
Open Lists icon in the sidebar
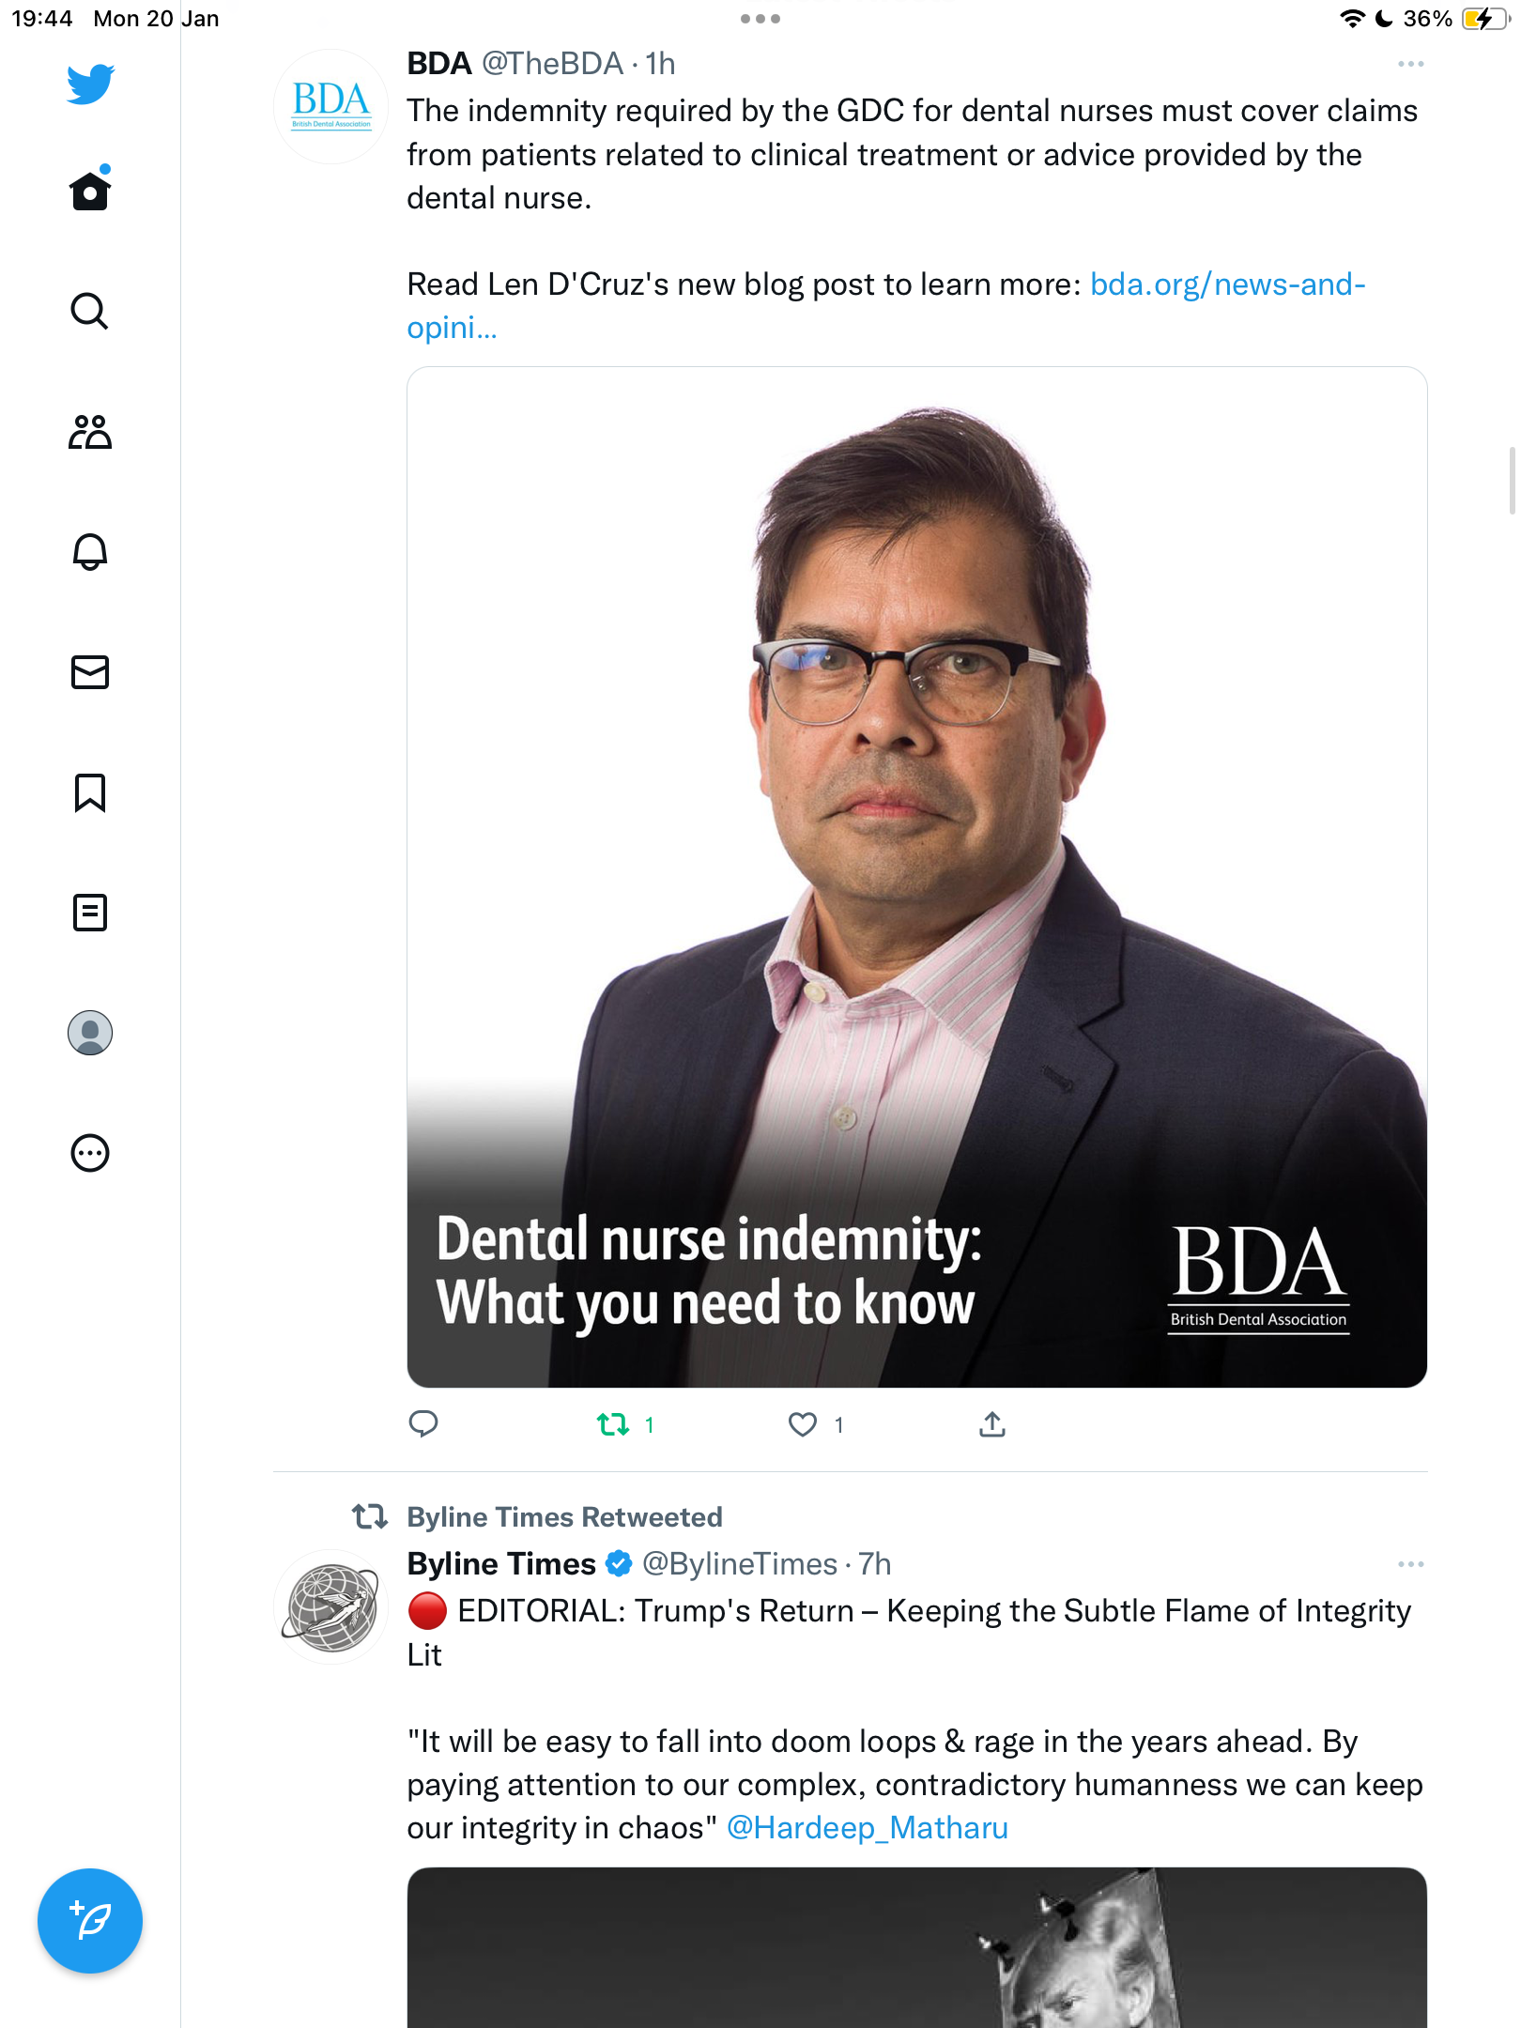tap(90, 913)
